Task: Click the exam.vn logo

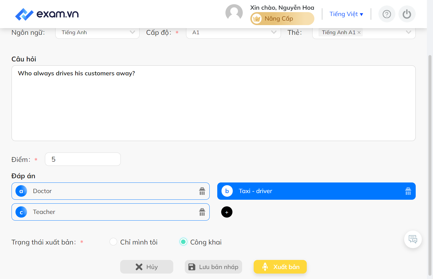Action: tap(47, 14)
